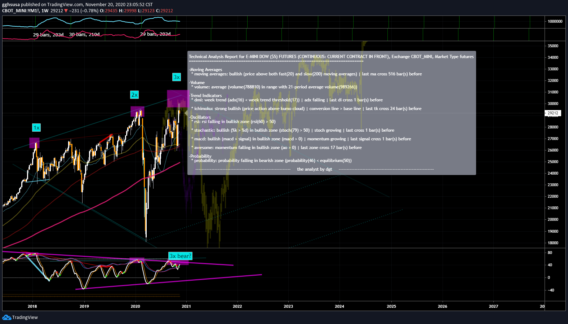Viewport: 568px width, 324px height.
Task: Click the '-Moving Averages' heading
Action: [x=205, y=70]
